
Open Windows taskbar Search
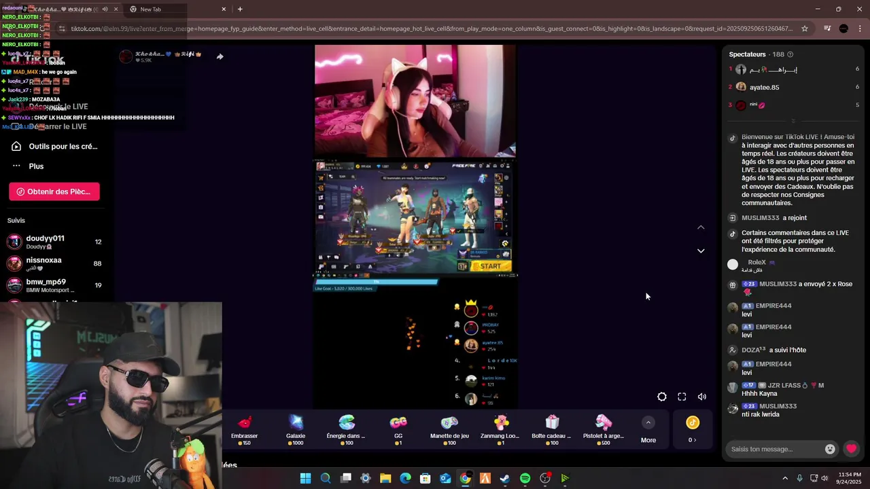click(x=326, y=478)
